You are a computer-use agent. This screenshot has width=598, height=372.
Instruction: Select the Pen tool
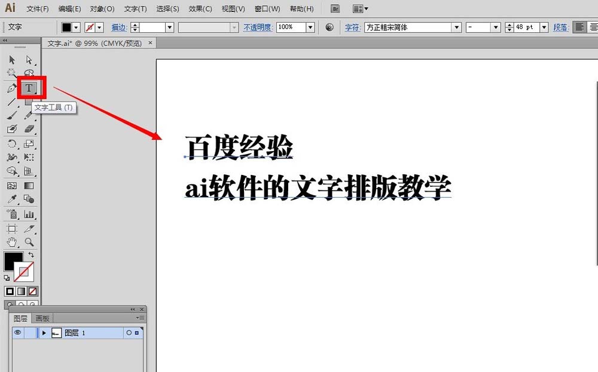click(12, 88)
